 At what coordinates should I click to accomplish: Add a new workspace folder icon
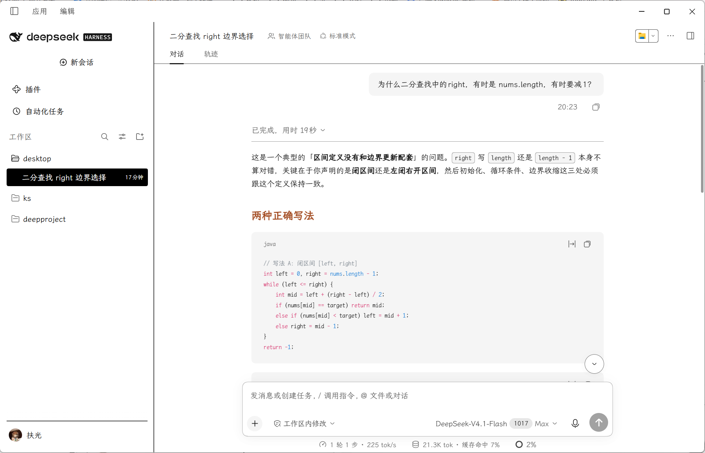pos(140,137)
